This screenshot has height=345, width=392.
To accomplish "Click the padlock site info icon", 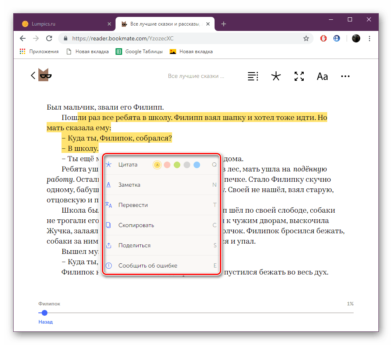I will pos(66,38).
